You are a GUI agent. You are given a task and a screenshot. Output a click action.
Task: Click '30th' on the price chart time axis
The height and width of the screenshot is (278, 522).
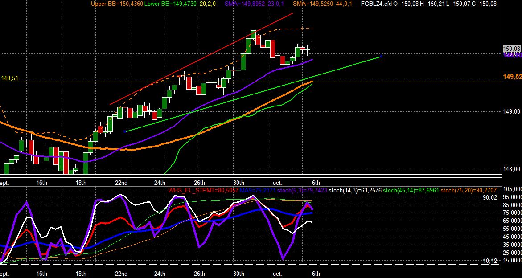(x=238, y=183)
